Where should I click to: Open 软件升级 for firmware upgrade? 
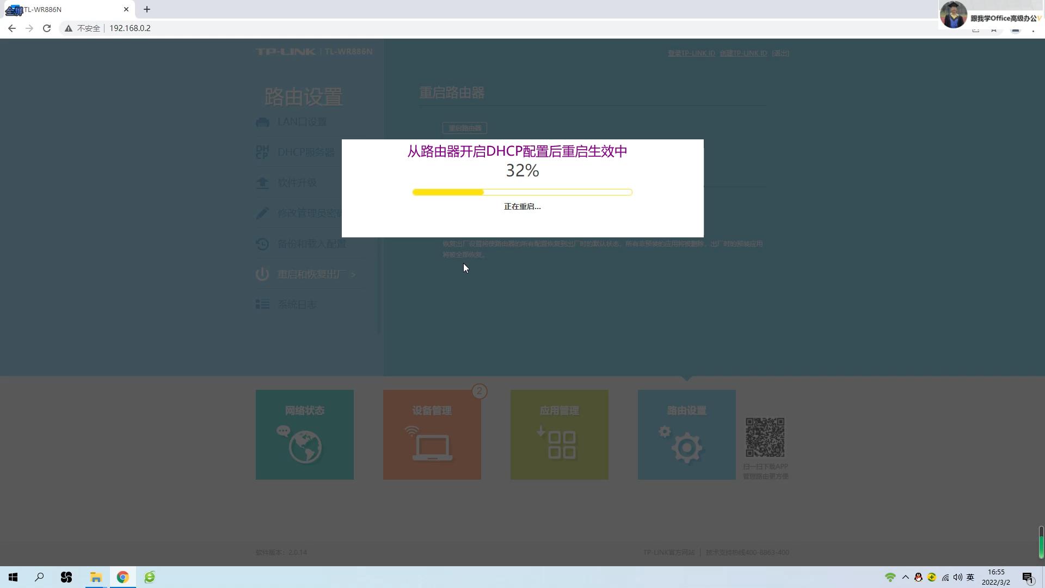click(x=297, y=182)
